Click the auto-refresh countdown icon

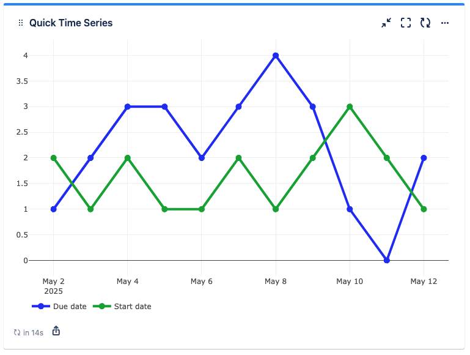click(17, 332)
